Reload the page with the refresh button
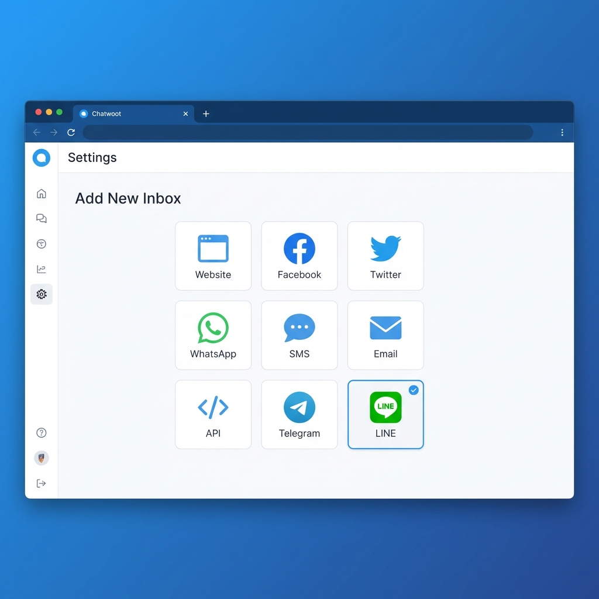Image resolution: width=599 pixels, height=599 pixels. [x=71, y=132]
